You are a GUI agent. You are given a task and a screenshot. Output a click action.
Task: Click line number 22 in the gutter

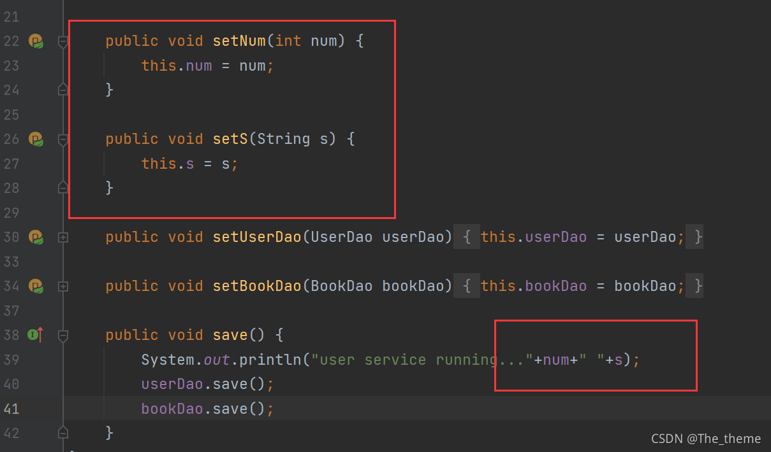point(11,41)
